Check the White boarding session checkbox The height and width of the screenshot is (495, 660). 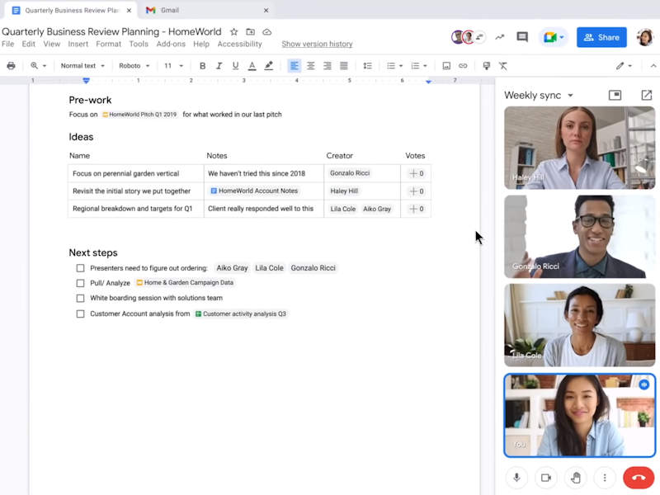tap(80, 298)
